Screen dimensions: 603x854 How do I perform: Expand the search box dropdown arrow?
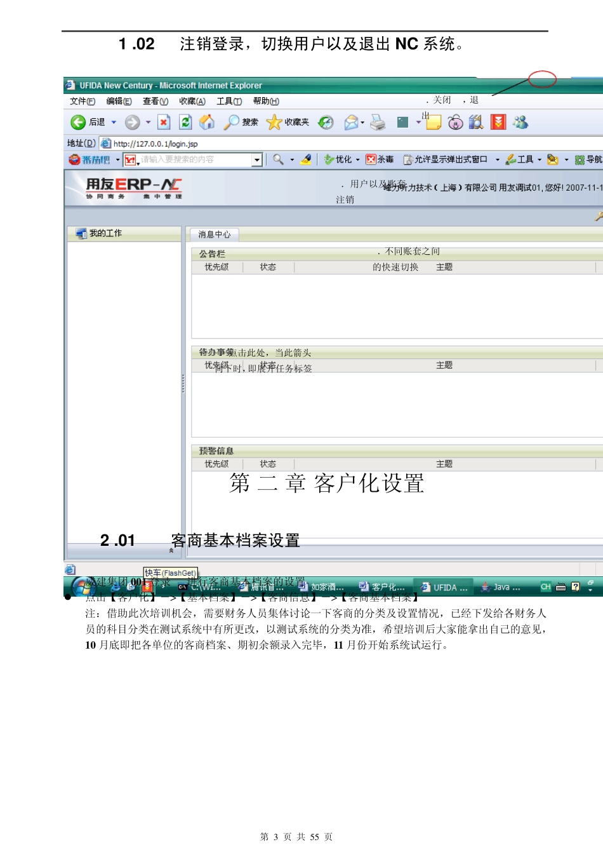pyautogui.click(x=257, y=160)
